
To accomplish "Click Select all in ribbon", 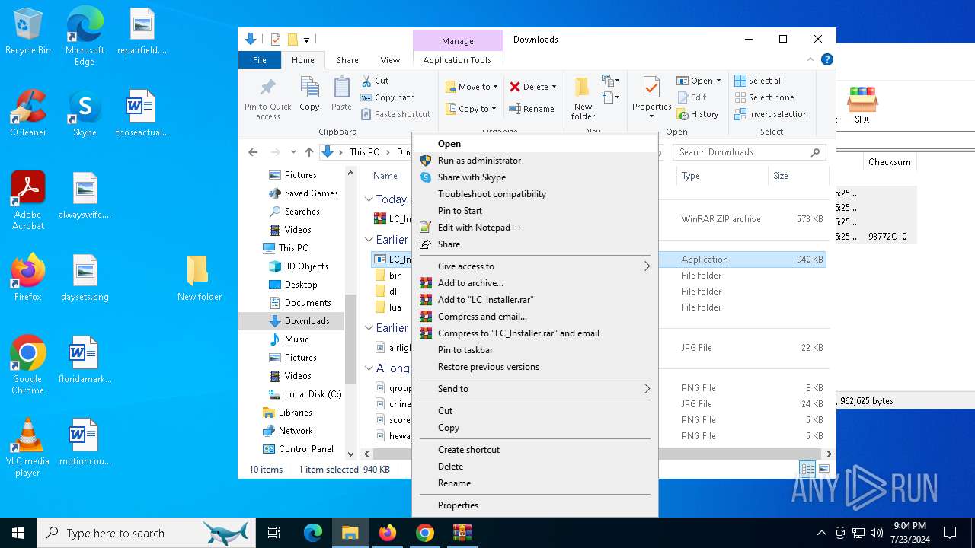I will [x=759, y=81].
